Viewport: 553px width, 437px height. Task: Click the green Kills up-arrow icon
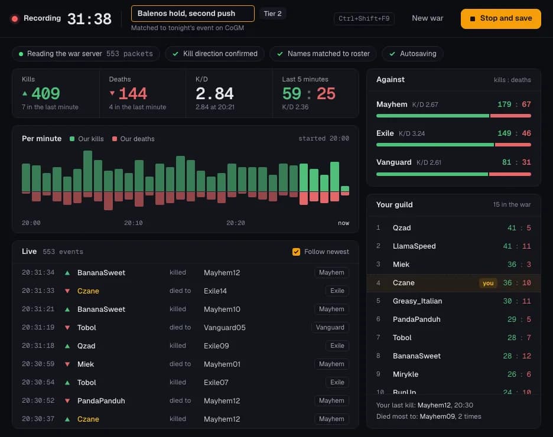click(x=25, y=93)
